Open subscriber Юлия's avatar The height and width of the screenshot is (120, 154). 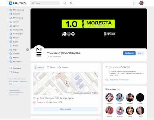[x=130, y=110]
